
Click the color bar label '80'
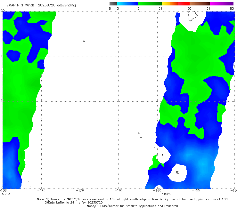point(232,8)
